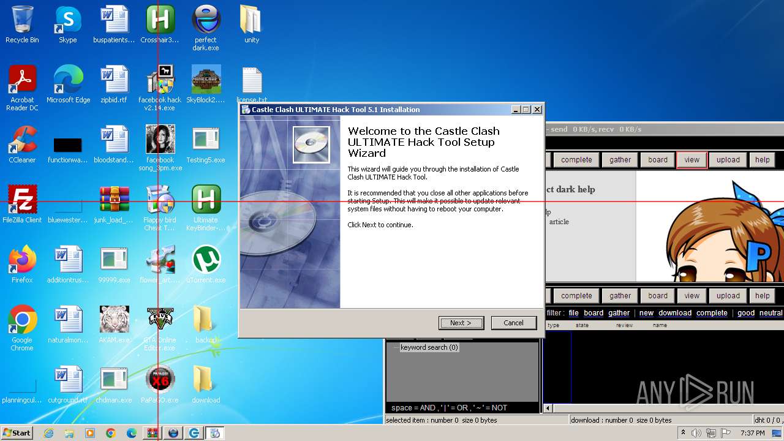
Task: Click the volume icon in system tray
Action: [696, 433]
